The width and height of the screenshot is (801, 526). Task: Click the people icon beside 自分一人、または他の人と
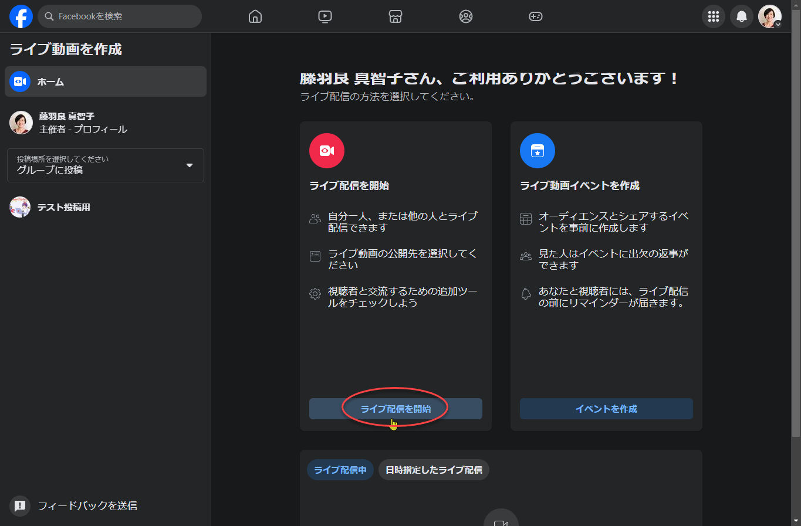pos(315,219)
